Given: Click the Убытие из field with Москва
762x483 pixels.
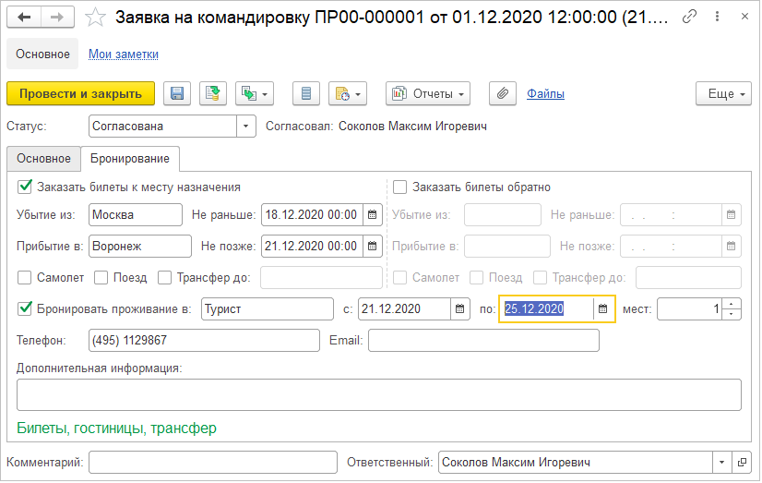Looking at the screenshot, I should tap(136, 215).
